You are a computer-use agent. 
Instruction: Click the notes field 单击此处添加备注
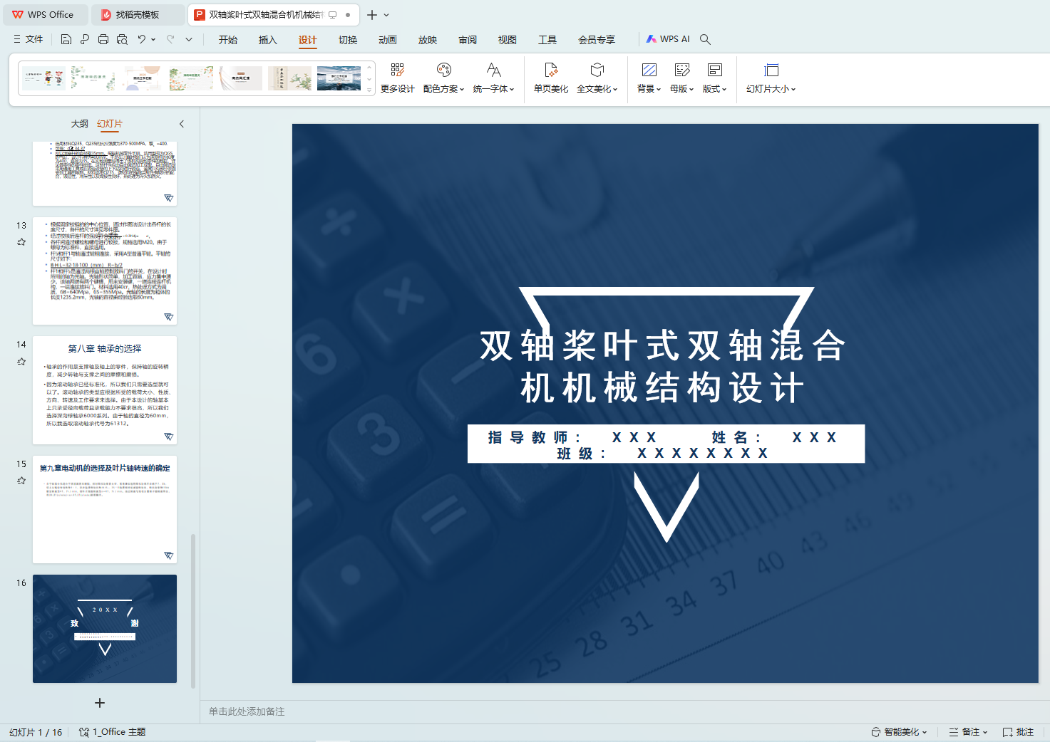pos(247,711)
